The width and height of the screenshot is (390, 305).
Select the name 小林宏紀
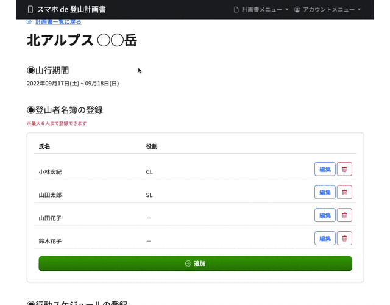point(50,172)
